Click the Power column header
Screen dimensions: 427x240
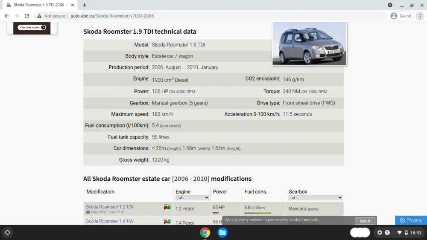coord(220,192)
